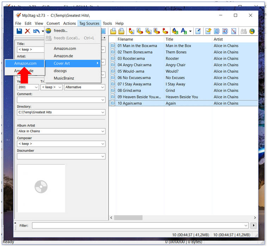
Task: Click the red X Remove tag icon
Action: click(27, 31)
